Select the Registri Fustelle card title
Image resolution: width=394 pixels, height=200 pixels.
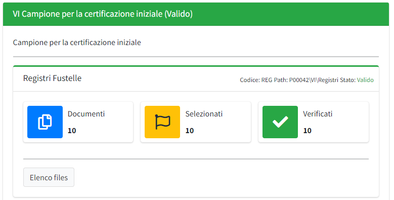coord(52,78)
